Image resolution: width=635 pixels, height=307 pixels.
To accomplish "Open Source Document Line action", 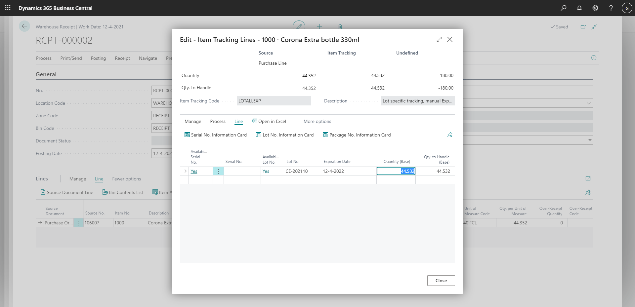I will (x=67, y=192).
